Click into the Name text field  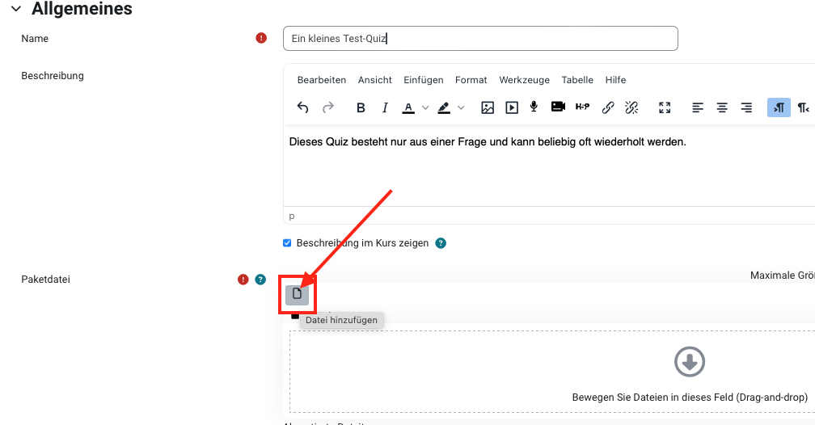tap(480, 38)
